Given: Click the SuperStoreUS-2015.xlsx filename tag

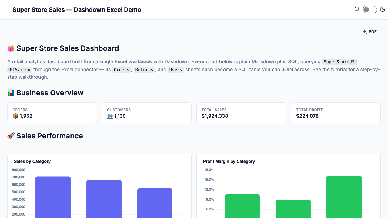Looking at the screenshot, I should (339, 62).
